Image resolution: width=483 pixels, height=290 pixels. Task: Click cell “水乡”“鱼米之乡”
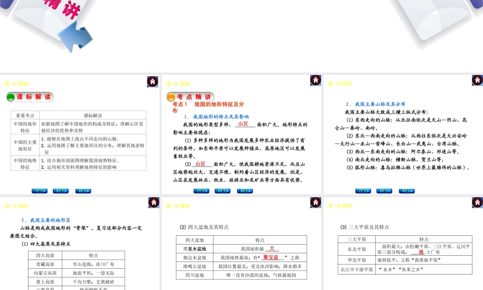coord(424,269)
